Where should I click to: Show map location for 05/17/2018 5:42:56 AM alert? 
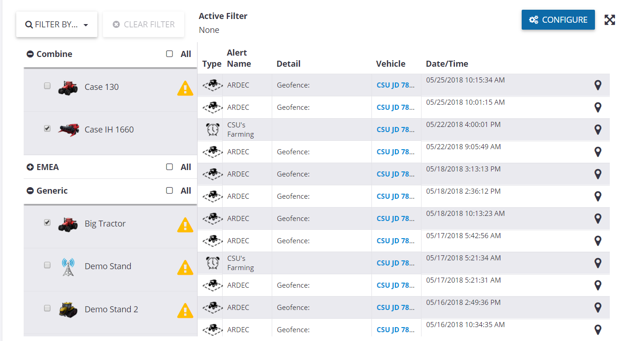tap(598, 241)
